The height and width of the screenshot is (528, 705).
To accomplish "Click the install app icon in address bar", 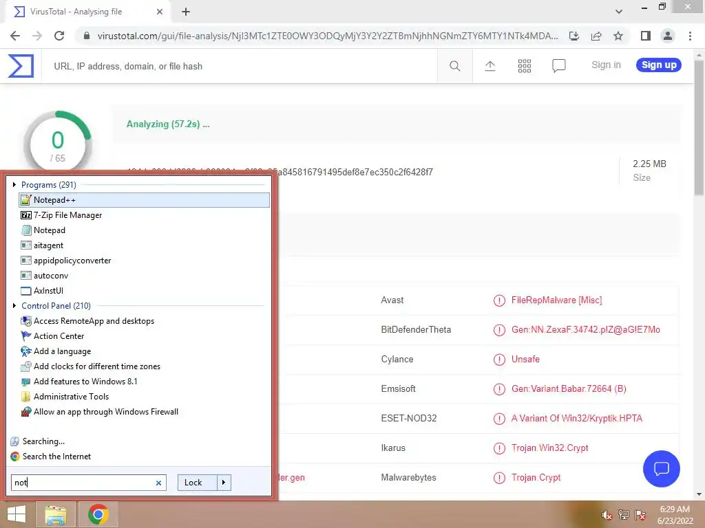I will 574,36.
